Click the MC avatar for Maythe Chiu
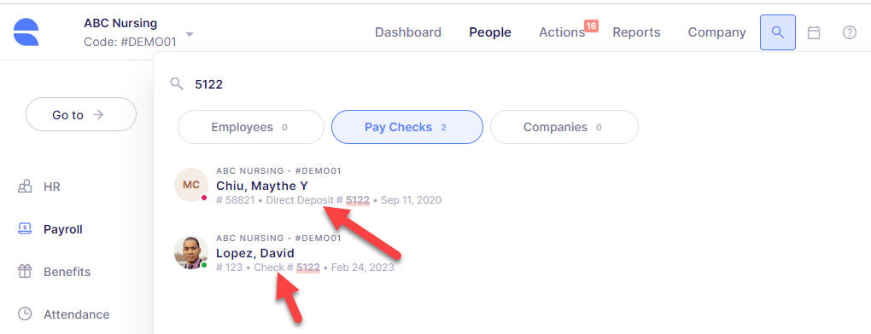This screenshot has width=871, height=334. click(x=191, y=185)
